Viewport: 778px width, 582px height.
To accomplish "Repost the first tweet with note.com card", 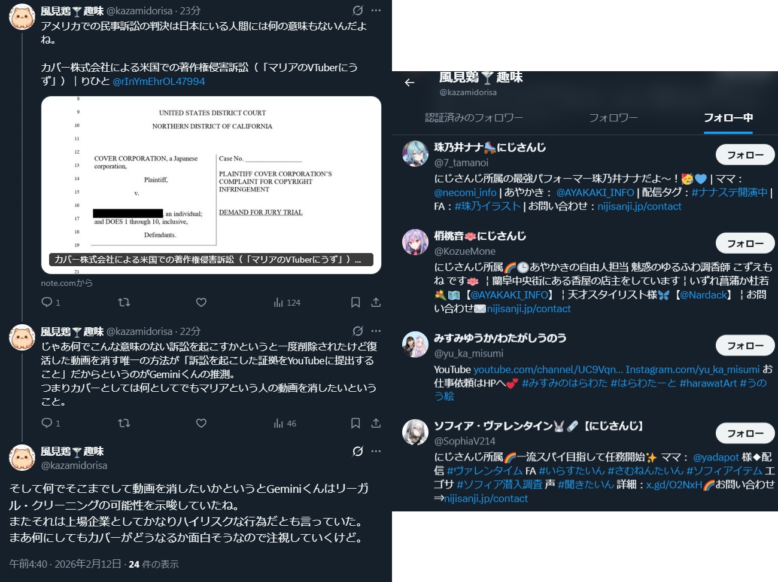I will coord(124,303).
